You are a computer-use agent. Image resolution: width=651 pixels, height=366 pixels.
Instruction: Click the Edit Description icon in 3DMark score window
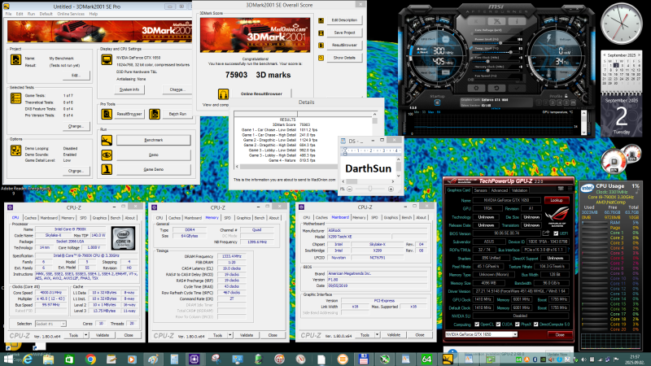[x=321, y=20]
